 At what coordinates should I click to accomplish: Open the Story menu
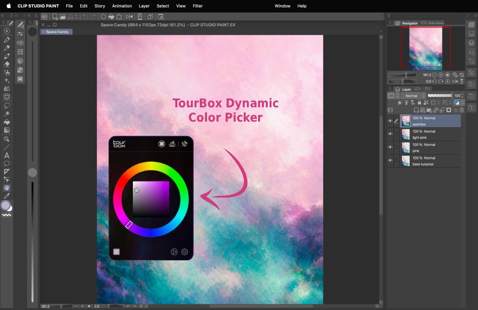pos(100,6)
